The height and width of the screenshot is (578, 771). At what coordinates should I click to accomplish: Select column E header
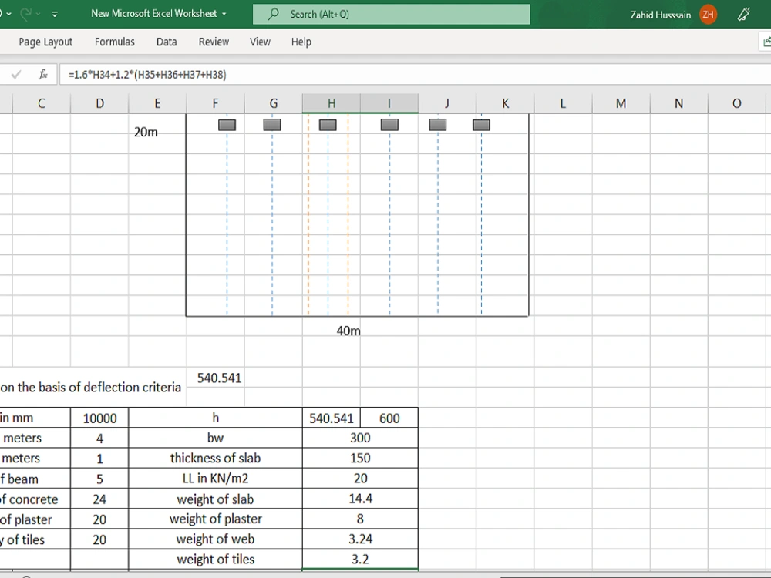(x=157, y=103)
